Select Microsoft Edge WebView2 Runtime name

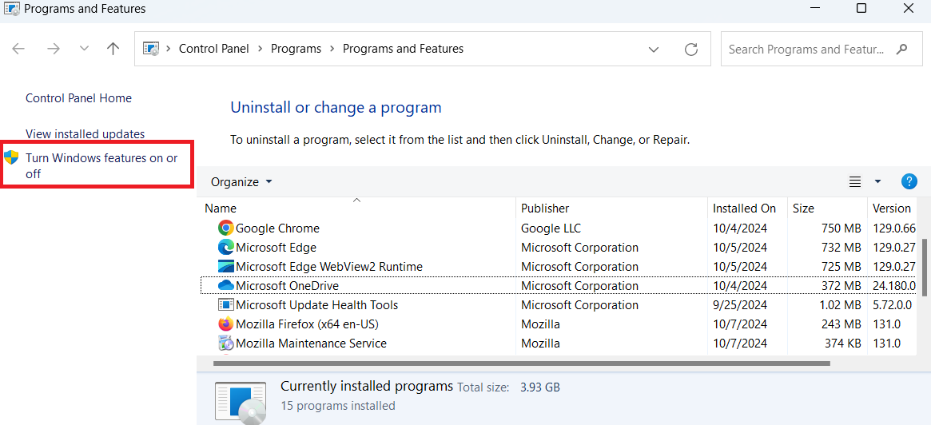[x=329, y=267]
